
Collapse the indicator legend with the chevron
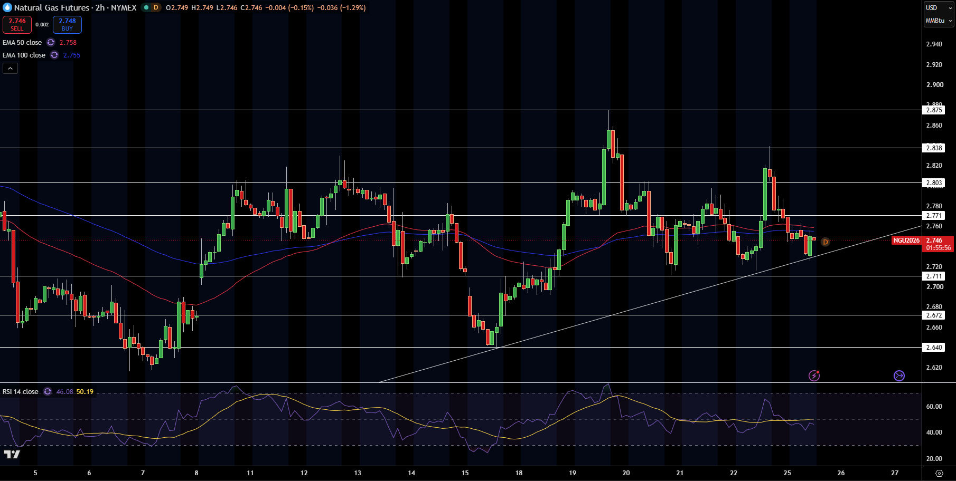(10, 69)
